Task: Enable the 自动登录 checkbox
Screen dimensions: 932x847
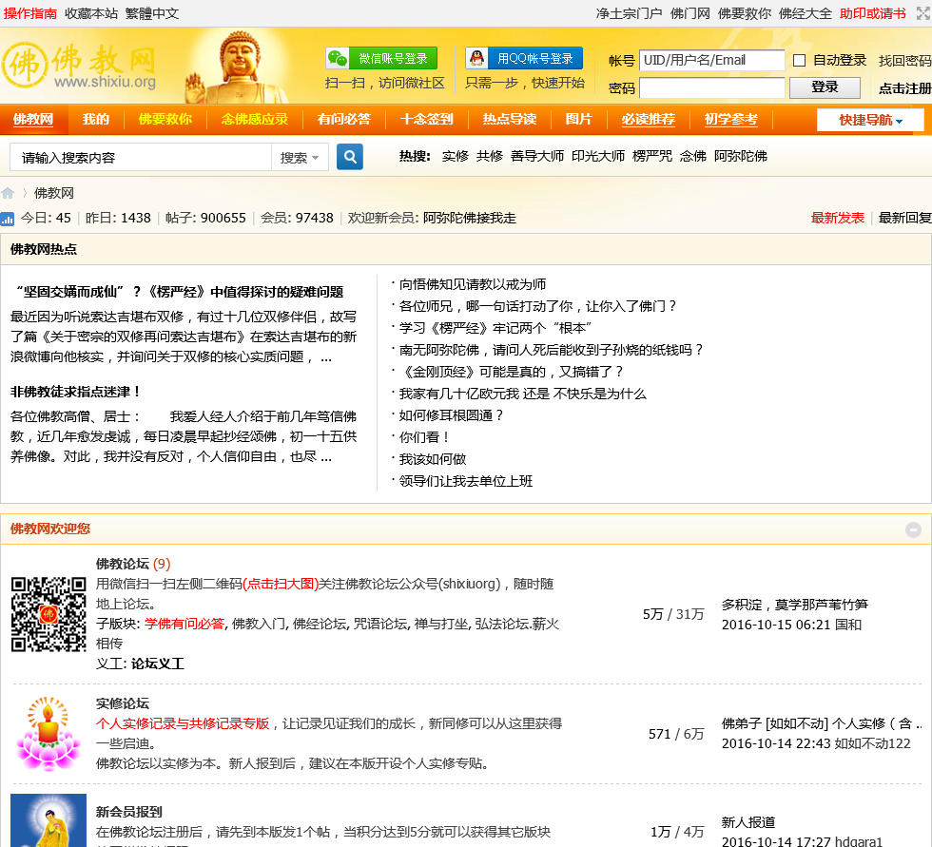Action: click(800, 61)
